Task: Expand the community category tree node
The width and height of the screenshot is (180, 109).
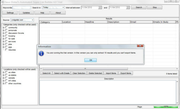Action: coord(4,28)
